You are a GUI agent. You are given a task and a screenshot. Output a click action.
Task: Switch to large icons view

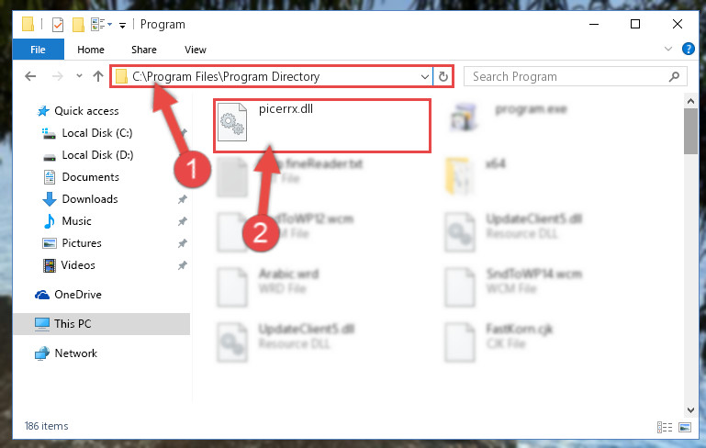[684, 427]
